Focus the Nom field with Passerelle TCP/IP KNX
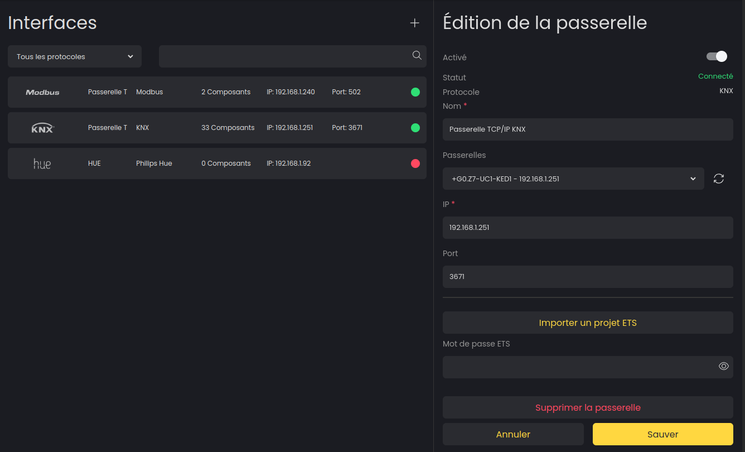Image resolution: width=745 pixels, height=452 pixels. pyautogui.click(x=588, y=129)
